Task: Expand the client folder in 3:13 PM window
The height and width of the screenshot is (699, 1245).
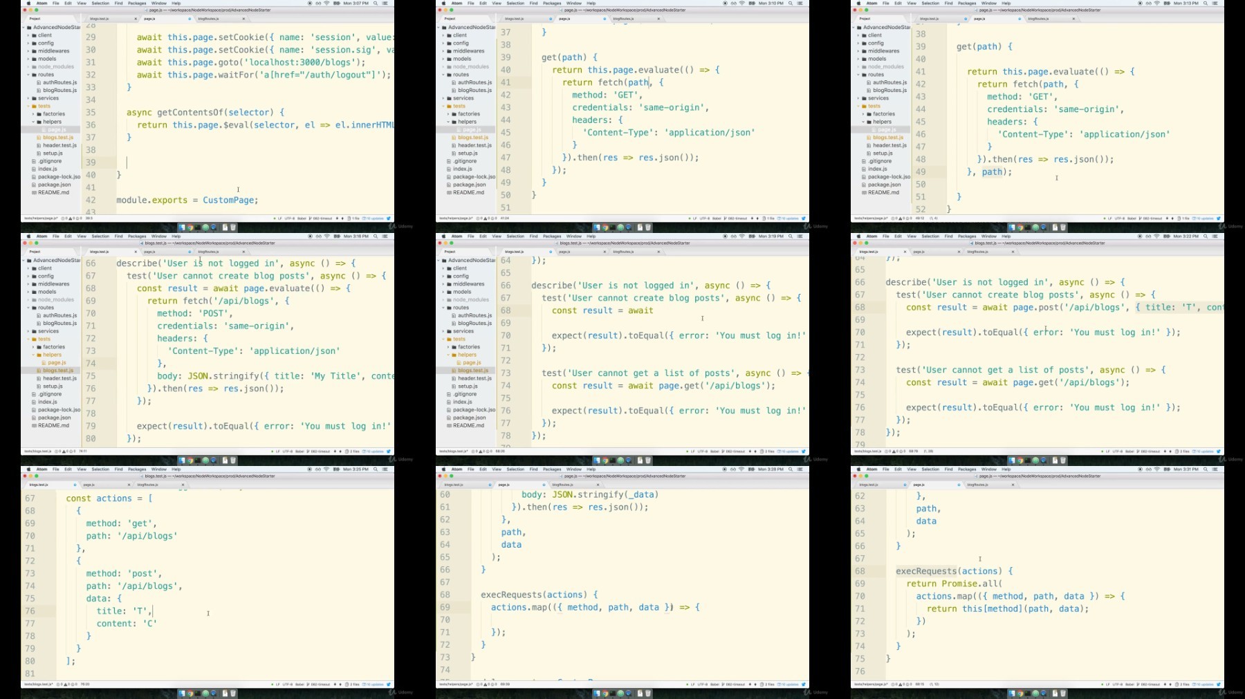Action: coord(858,35)
